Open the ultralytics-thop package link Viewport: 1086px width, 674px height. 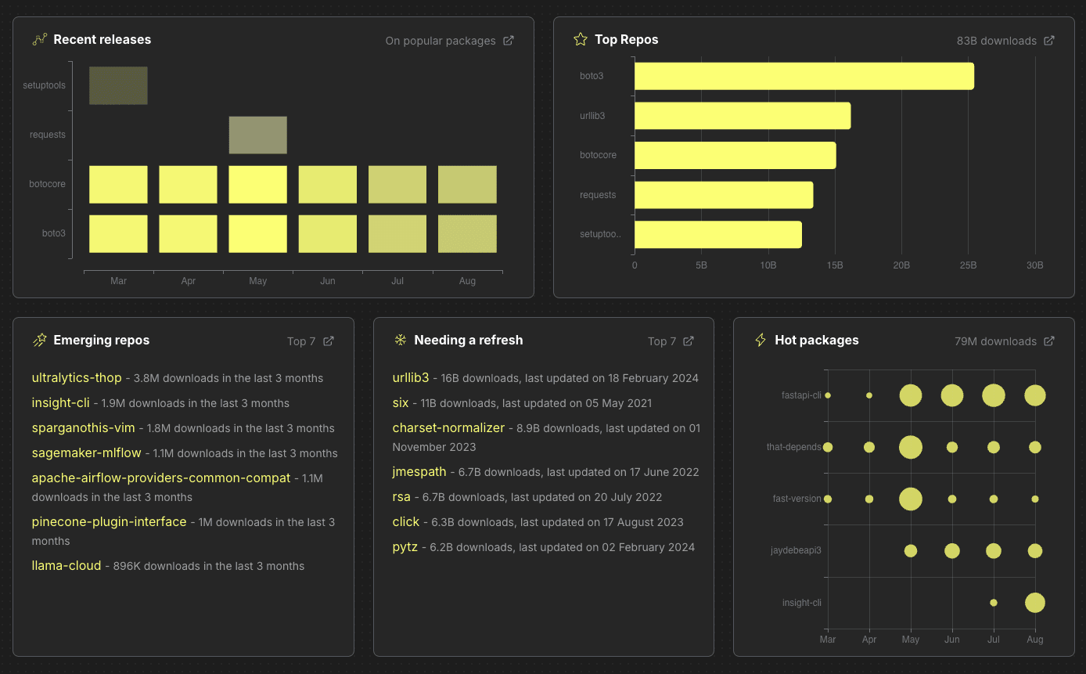click(x=77, y=378)
